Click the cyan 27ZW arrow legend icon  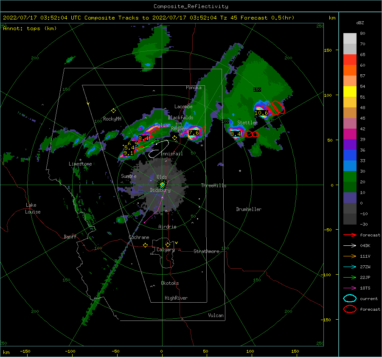pos(350,267)
